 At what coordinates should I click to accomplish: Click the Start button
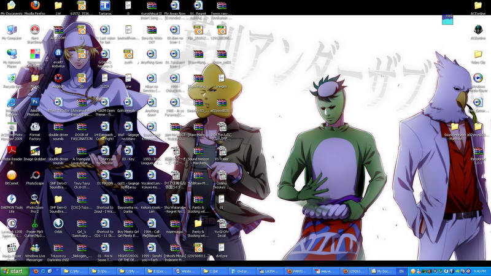click(14, 271)
